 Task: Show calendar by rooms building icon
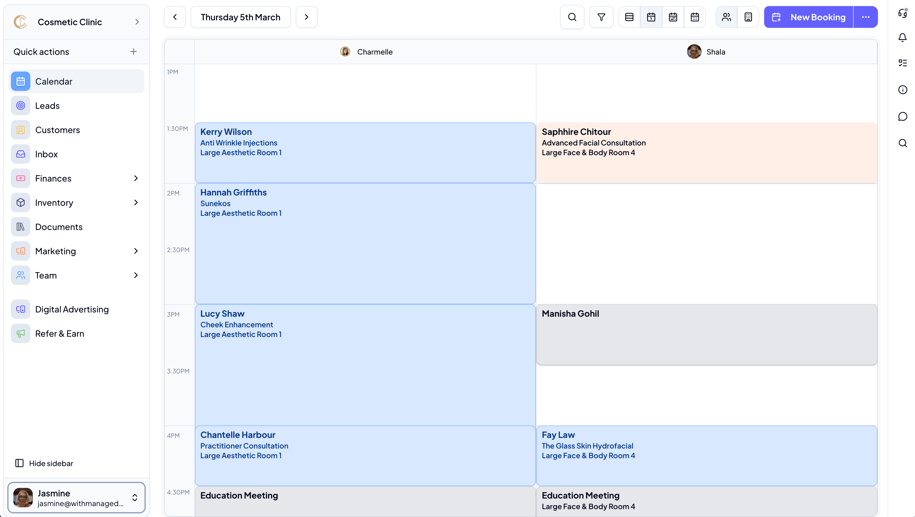tap(748, 17)
